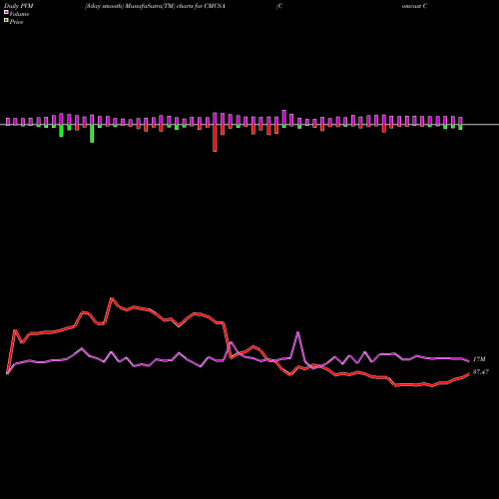Click the red-green Price legend swatch
The height and width of the screenshot is (499, 499).
click(x=6, y=21)
